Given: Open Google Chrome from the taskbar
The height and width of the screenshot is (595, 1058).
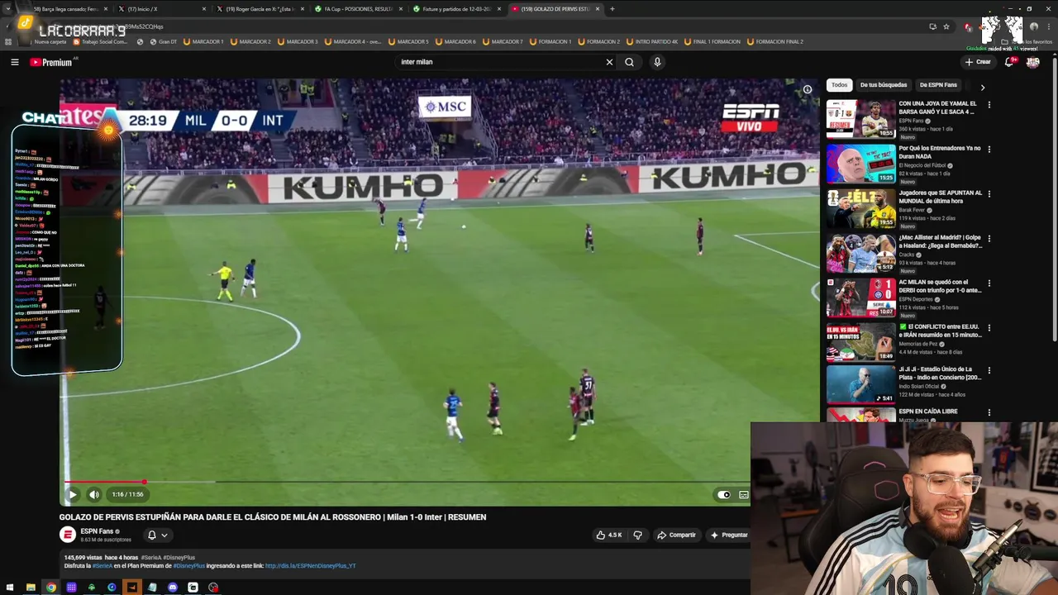Looking at the screenshot, I should pyautogui.click(x=50, y=588).
